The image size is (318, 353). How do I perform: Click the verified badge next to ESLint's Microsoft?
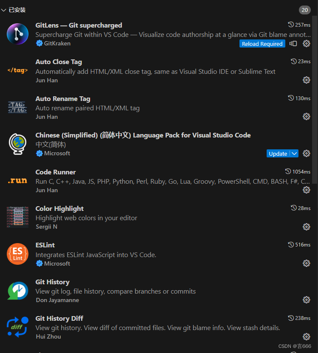click(x=39, y=263)
